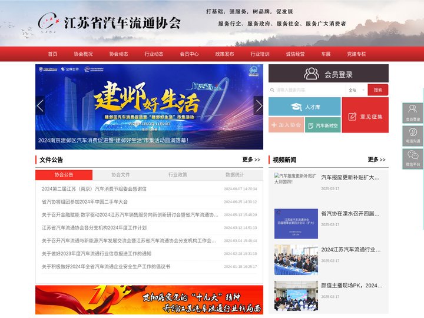Open the 会员登录 user icon in banner
Viewport: 424px width, 318px height.
(312, 74)
